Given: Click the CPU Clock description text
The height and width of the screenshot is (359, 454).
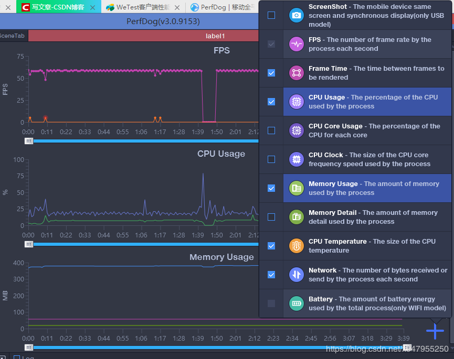Looking at the screenshot, I should click(369, 159).
